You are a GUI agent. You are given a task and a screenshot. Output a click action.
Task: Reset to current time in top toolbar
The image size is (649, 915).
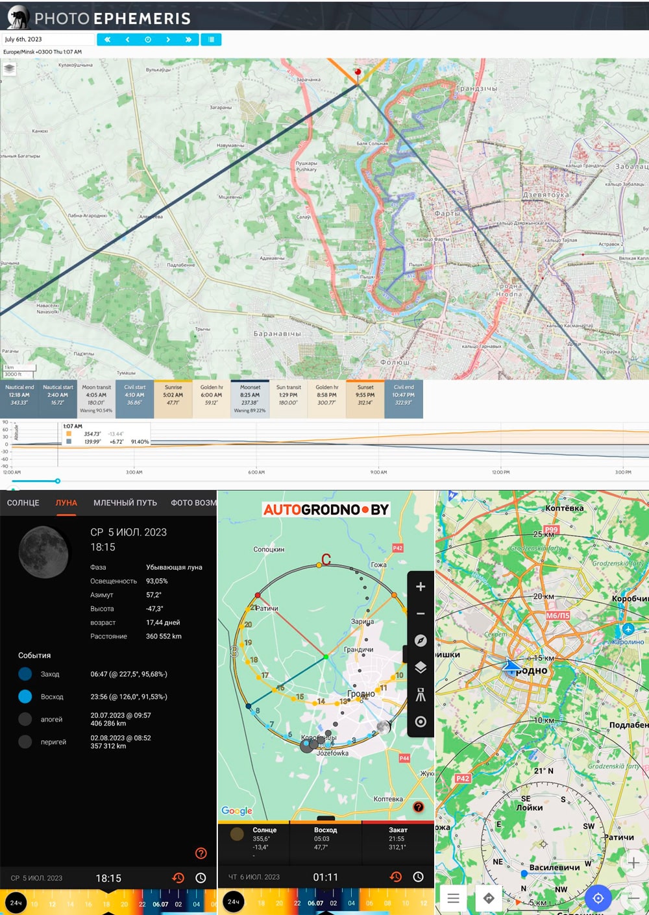click(x=147, y=40)
